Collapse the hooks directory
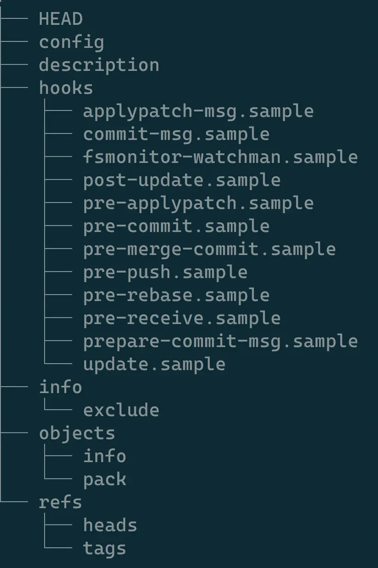Viewport: 378px width, 568px height. coord(66,88)
